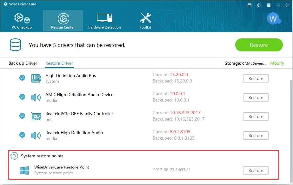Image resolution: width=293 pixels, height=185 pixels.
Task: Click the restore point date 2017-06-21 14:53:21
Action: [172, 170]
